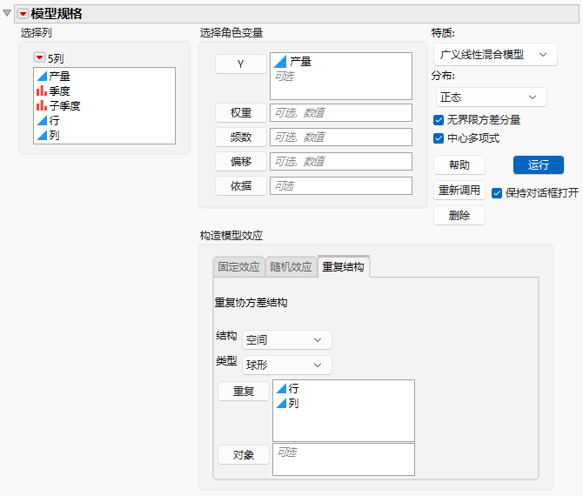Open the 结构 dropdown showing 空间
The image size is (583, 496).
(x=286, y=340)
